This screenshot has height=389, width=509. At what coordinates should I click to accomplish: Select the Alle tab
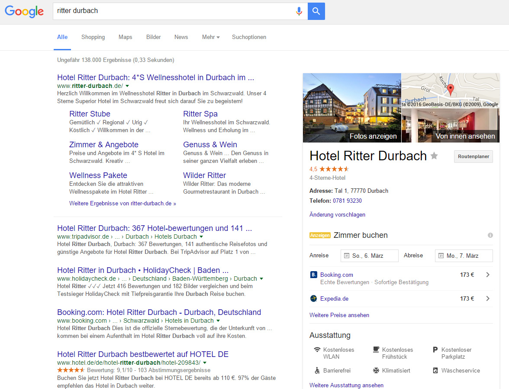(62, 37)
